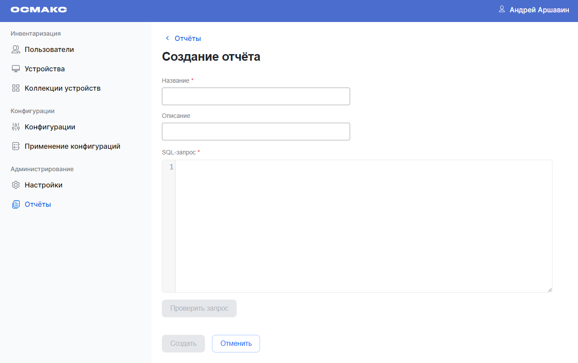Click the Users (Пользователи) sidebar icon
This screenshot has width=578, height=363.
tap(16, 50)
